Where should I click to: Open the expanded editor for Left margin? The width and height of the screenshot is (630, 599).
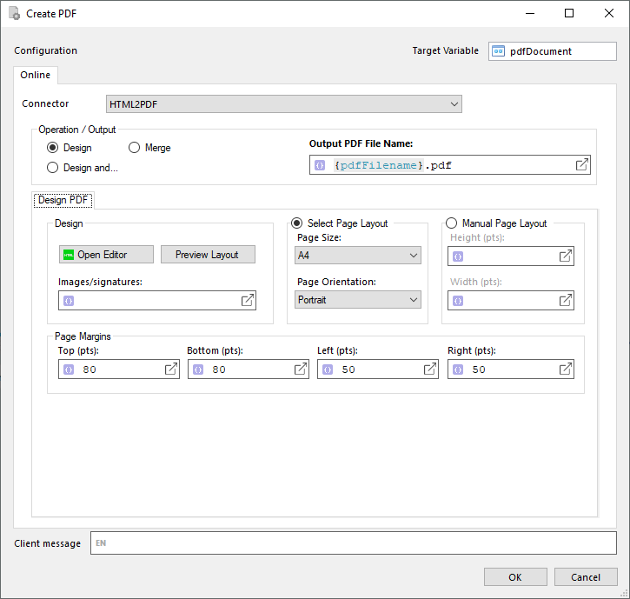430,369
